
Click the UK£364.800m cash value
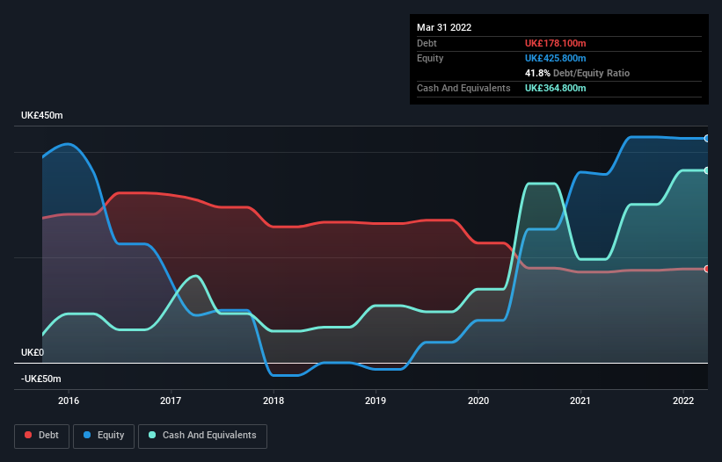point(555,88)
